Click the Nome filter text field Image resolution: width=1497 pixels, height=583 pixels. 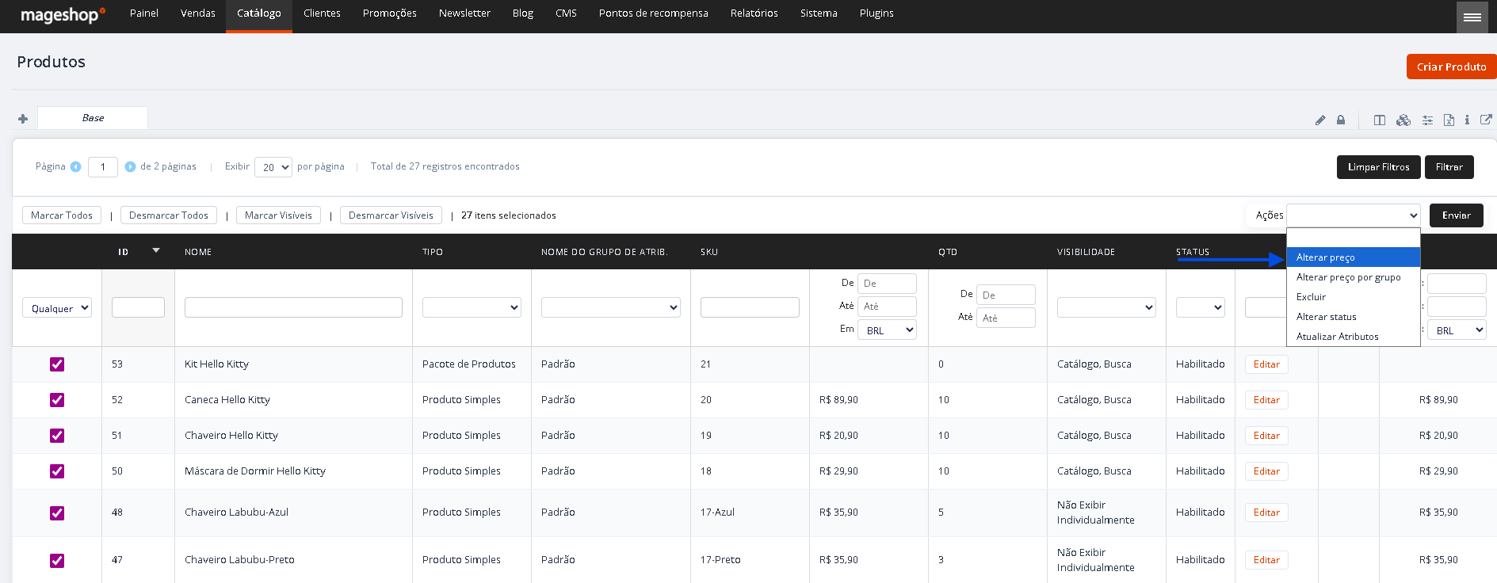tap(293, 307)
